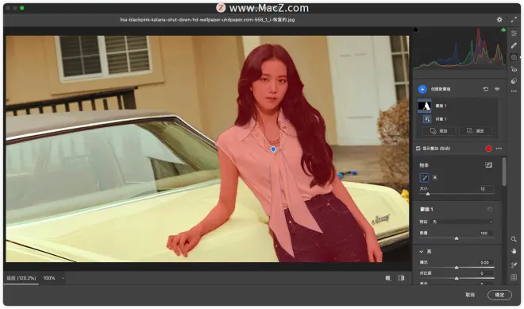Open the Edit adjustments panel icon
524x309 pixels.
(514, 33)
